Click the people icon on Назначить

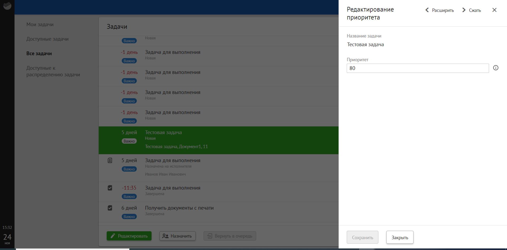click(x=165, y=236)
